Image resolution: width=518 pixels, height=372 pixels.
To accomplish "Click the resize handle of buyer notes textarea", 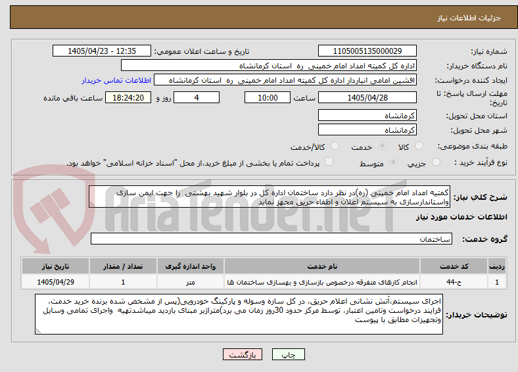I will click(38, 331).
